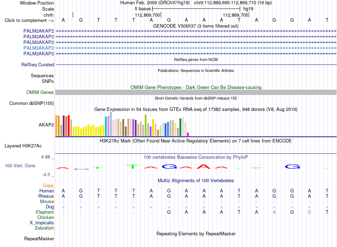This screenshot has height=247, width=337.
Task: Select the SNPs publications label
Action: [x=48, y=81]
